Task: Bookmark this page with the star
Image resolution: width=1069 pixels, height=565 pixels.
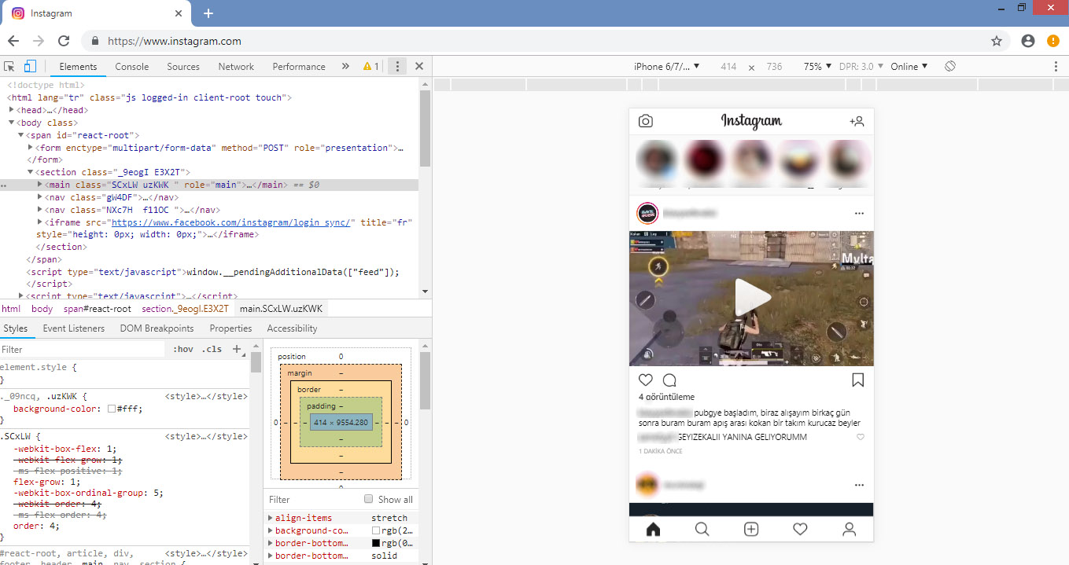Action: 997,41
